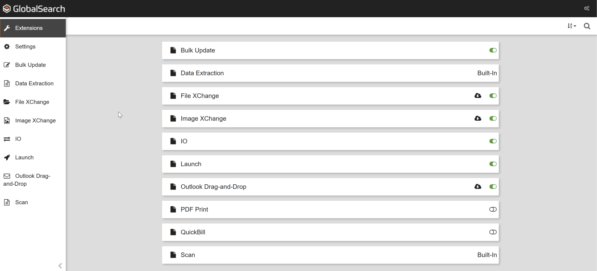Download the File XChange extension
Viewport: 597px width, 271px height.
click(x=478, y=96)
